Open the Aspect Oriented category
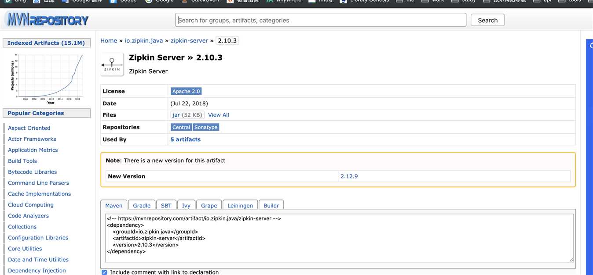This screenshot has height=275, width=593. (29, 128)
